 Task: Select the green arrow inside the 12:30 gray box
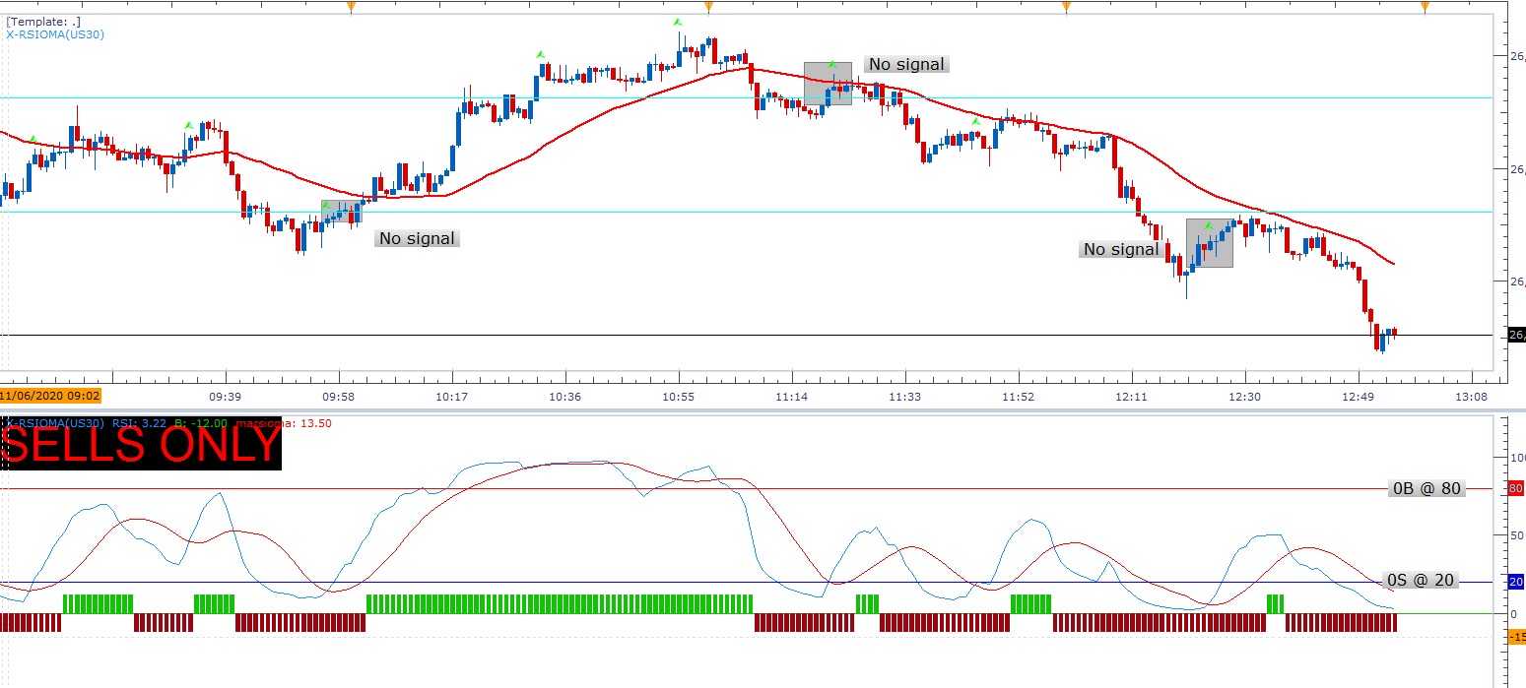1208,226
